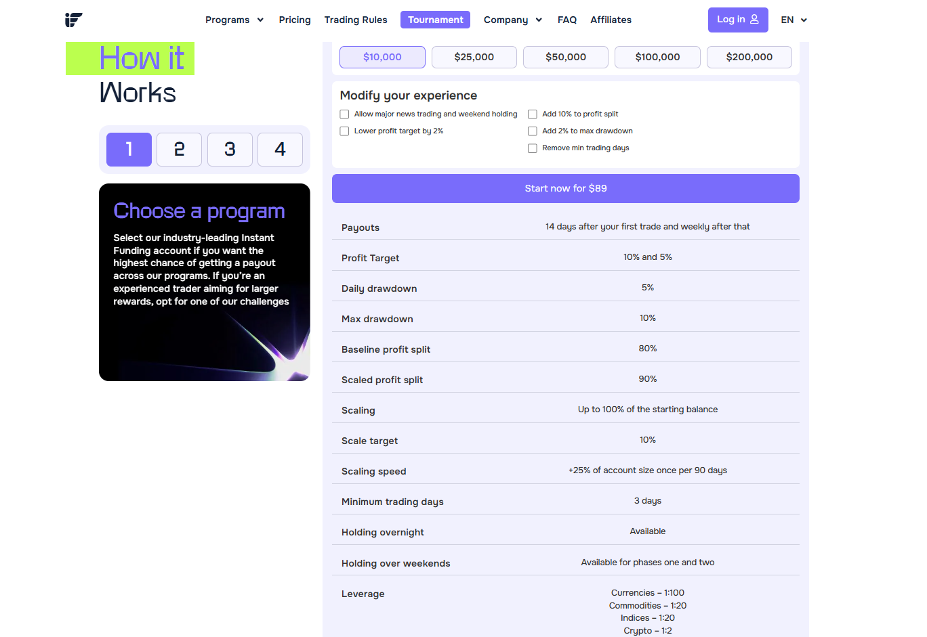This screenshot has height=637, width=927.
Task: Click the Max drawdown label
Action: point(377,319)
